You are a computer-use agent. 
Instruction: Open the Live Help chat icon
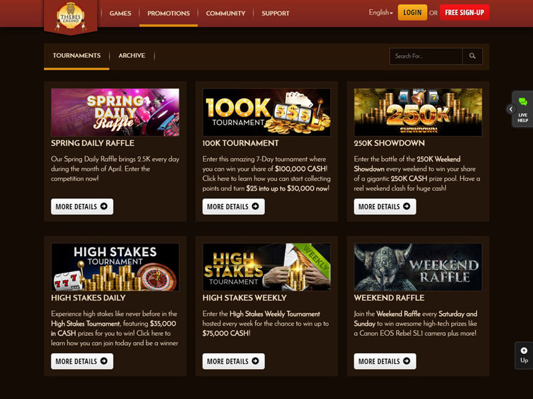coord(523,109)
